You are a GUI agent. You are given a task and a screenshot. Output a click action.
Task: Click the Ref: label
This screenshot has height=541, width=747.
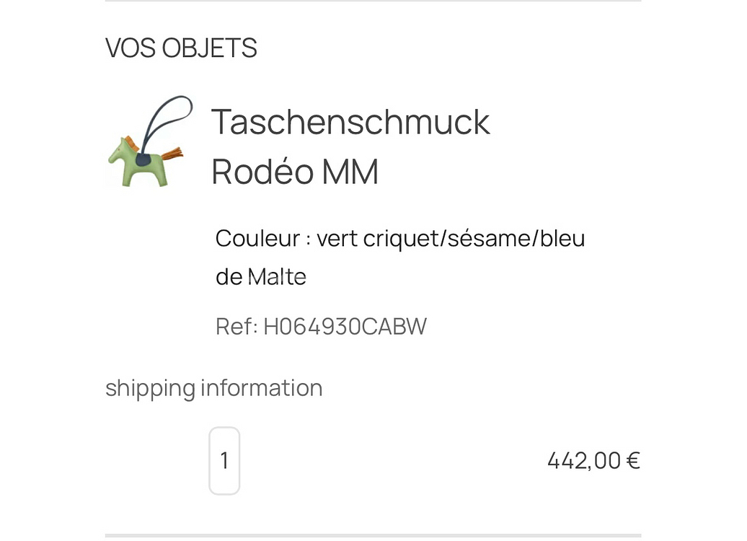pyautogui.click(x=236, y=327)
